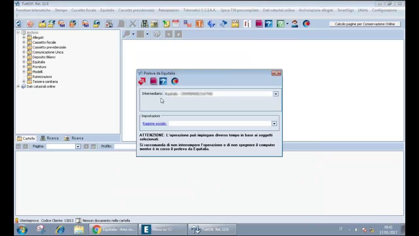Click the blue refresh arrows toolbar icon
The height and width of the screenshot is (236, 419).
tap(19, 24)
